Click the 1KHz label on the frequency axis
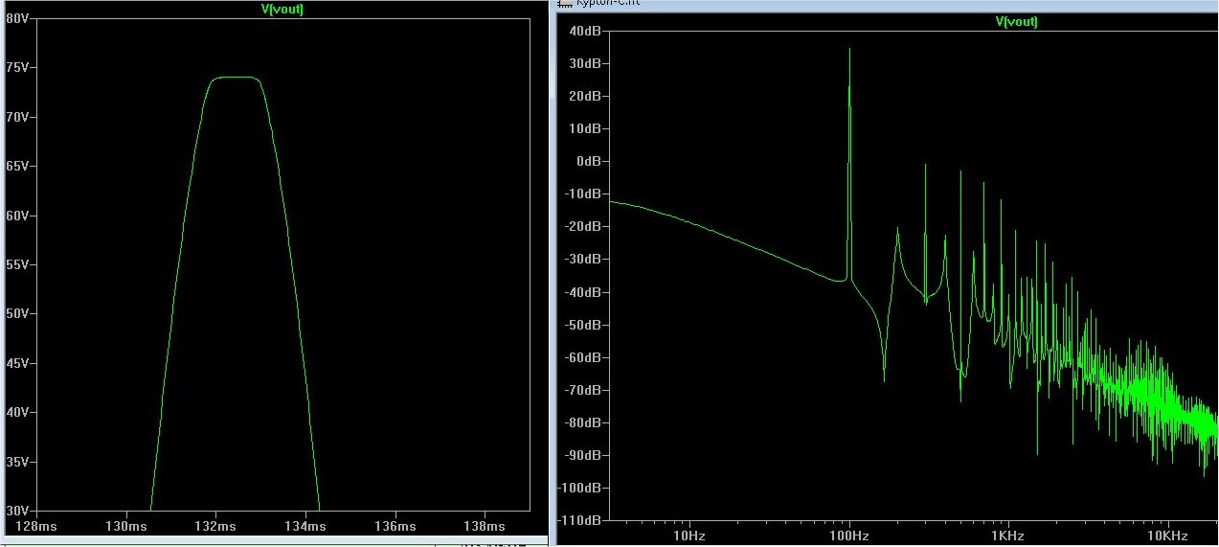Screen dimensions: 1219x547 tap(1007, 536)
